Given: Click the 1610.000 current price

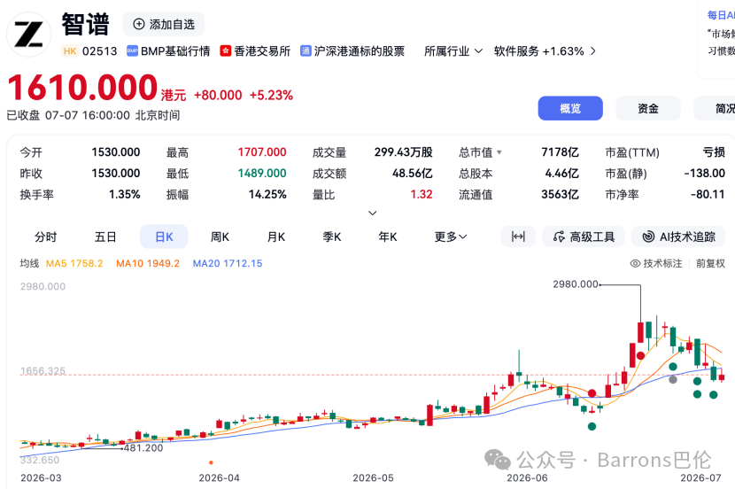Looking at the screenshot, I should pos(82,87).
